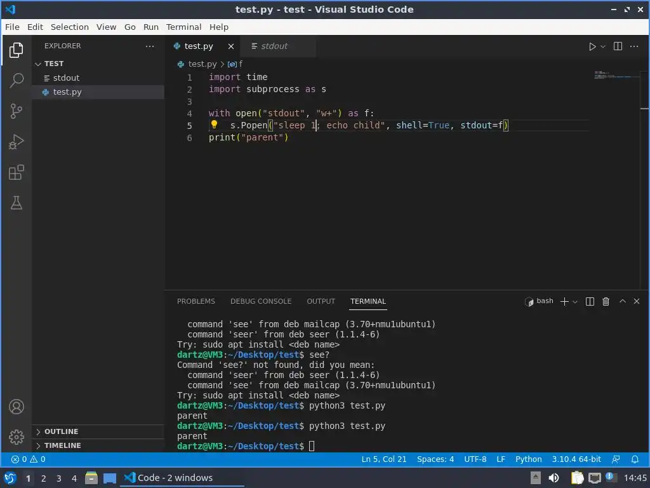Switch to the DEBUG CONSOLE panel tab

(x=261, y=301)
